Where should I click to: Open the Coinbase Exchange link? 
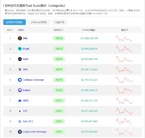(x=33, y=80)
